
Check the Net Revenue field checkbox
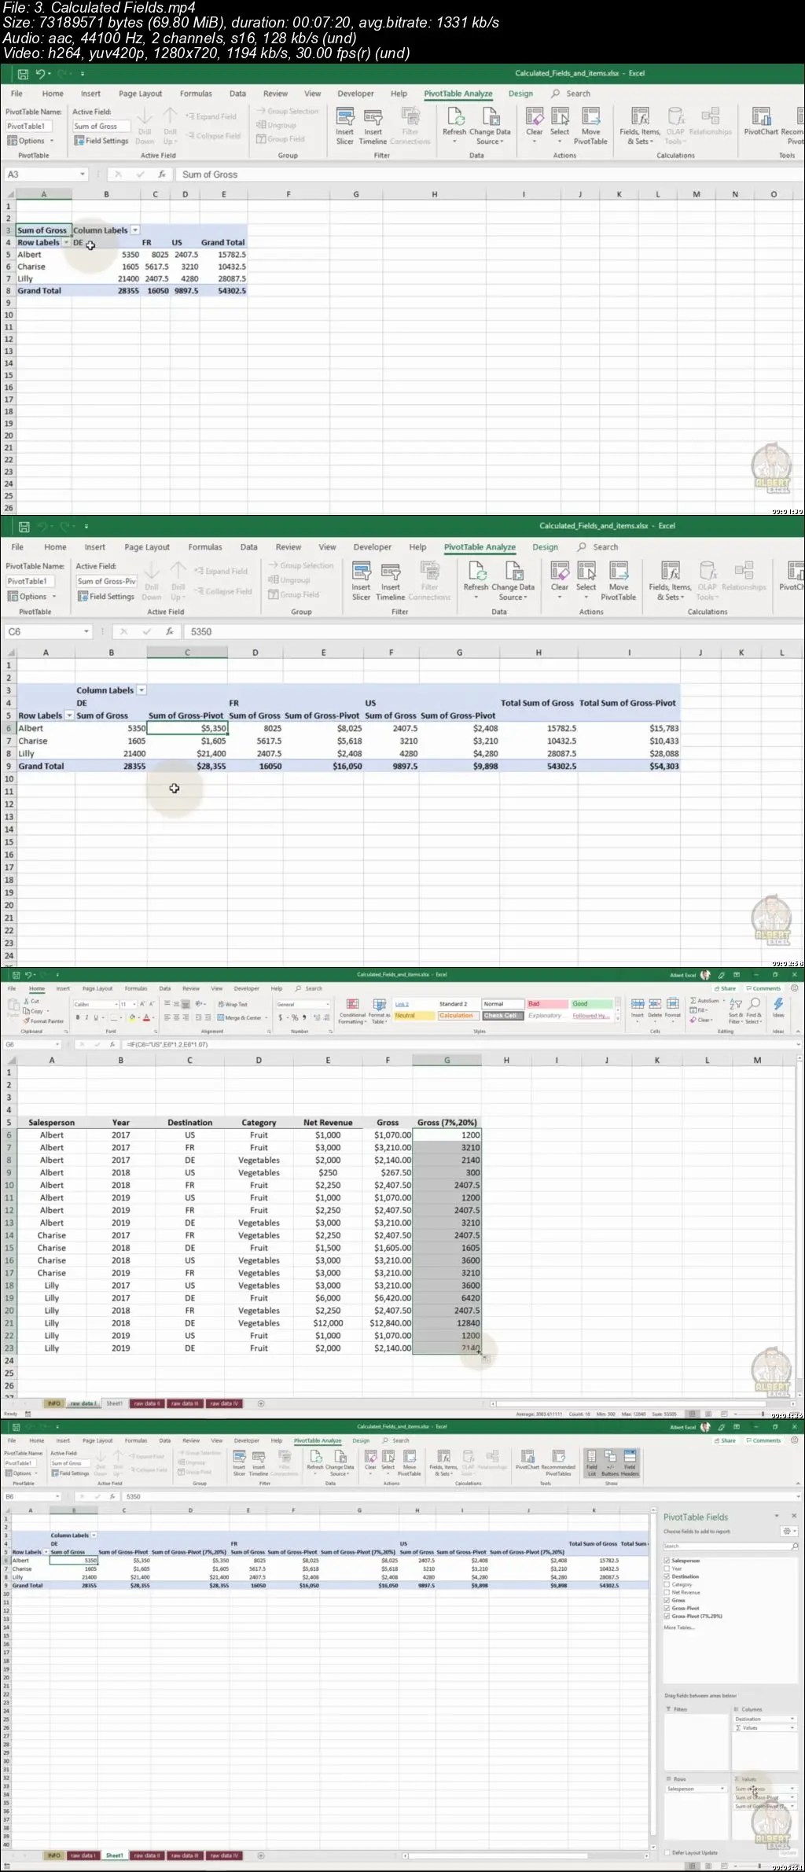click(x=667, y=1592)
